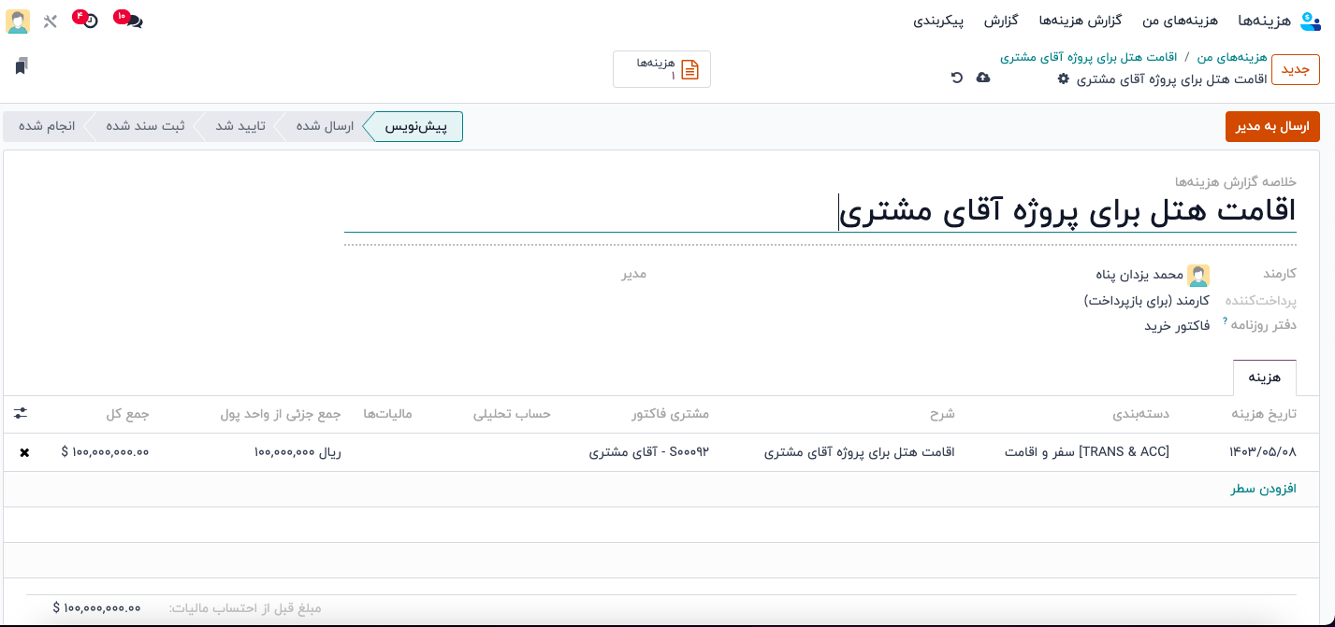Click the bookmark icon
This screenshot has width=1335, height=627.
click(22, 65)
